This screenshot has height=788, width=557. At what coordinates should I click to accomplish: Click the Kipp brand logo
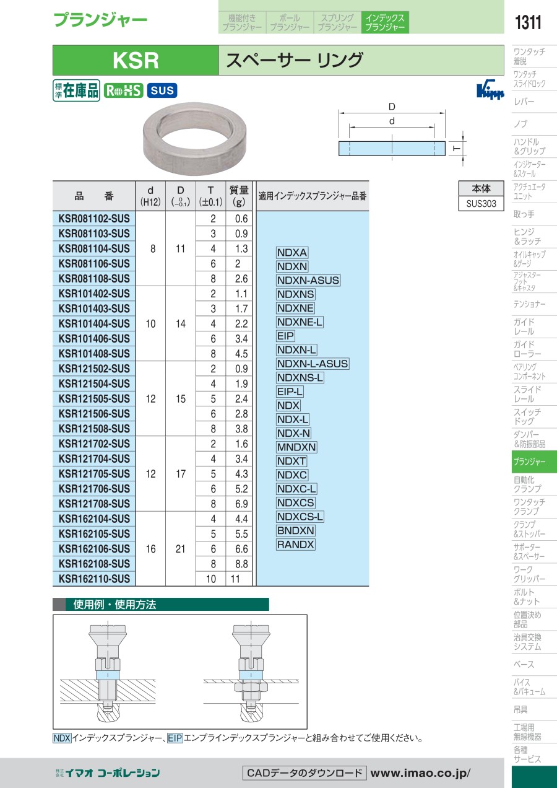[x=490, y=91]
